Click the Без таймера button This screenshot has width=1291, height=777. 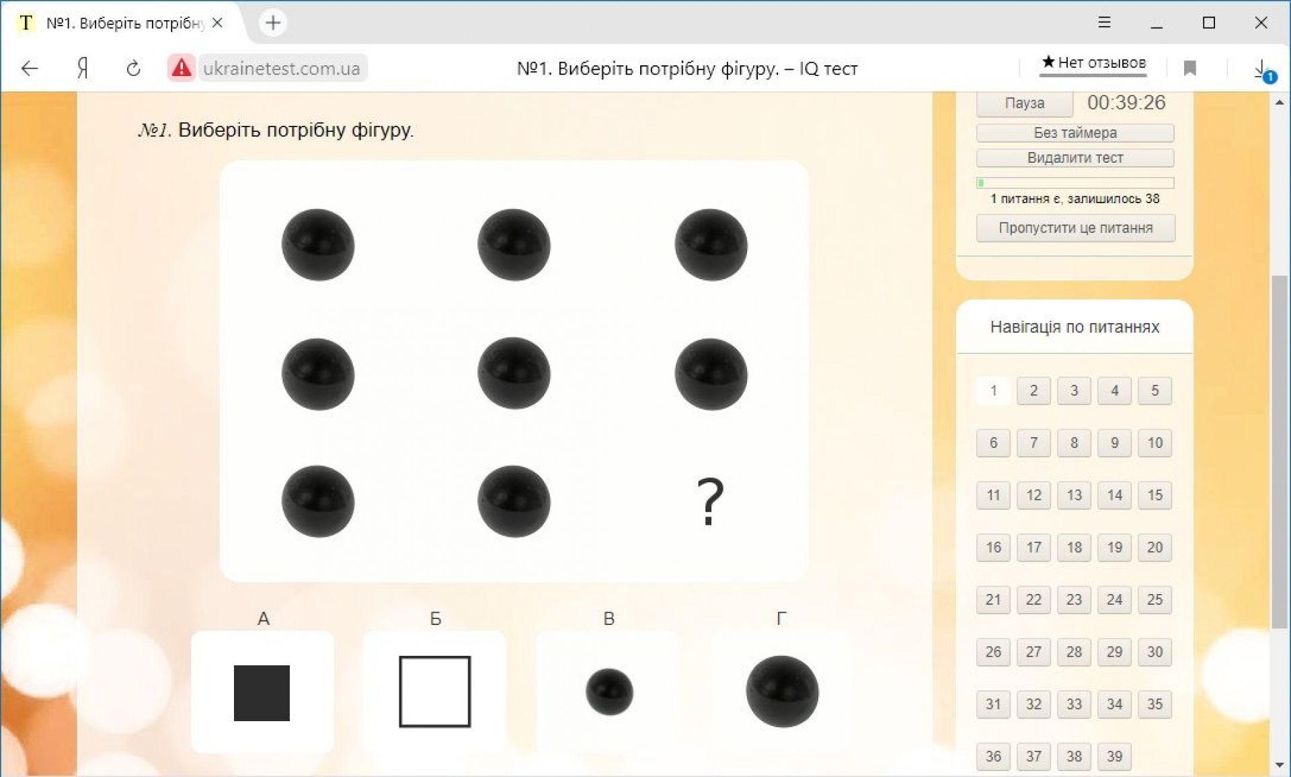point(1074,133)
